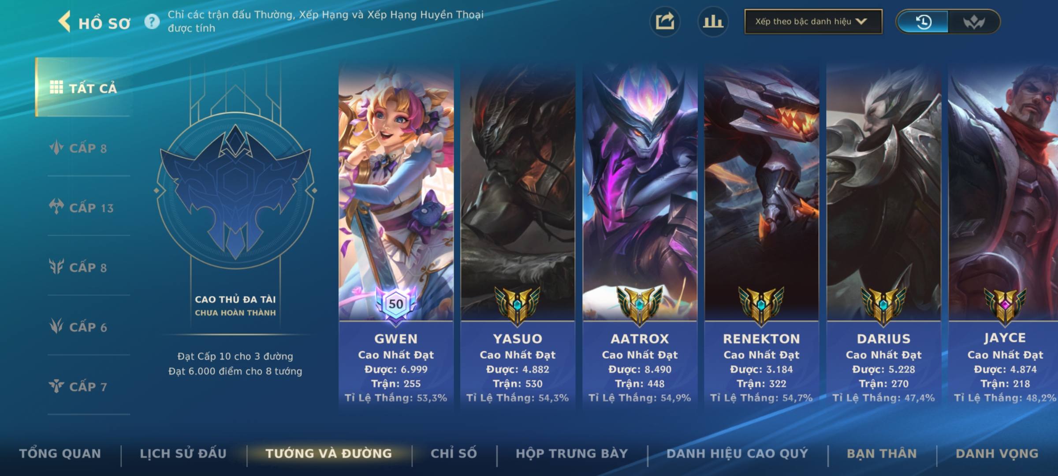Image resolution: width=1058 pixels, height=476 pixels.
Task: Tap the Cao Thủ Đa Tài emblem
Action: pos(235,191)
